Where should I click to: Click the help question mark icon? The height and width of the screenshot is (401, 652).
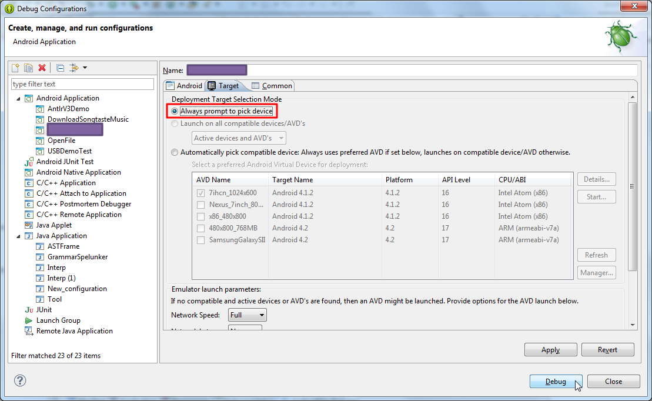(20, 380)
